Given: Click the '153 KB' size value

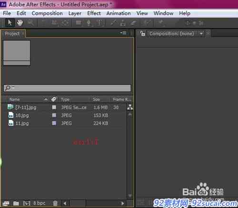Looking at the screenshot, I should tap(101, 116).
